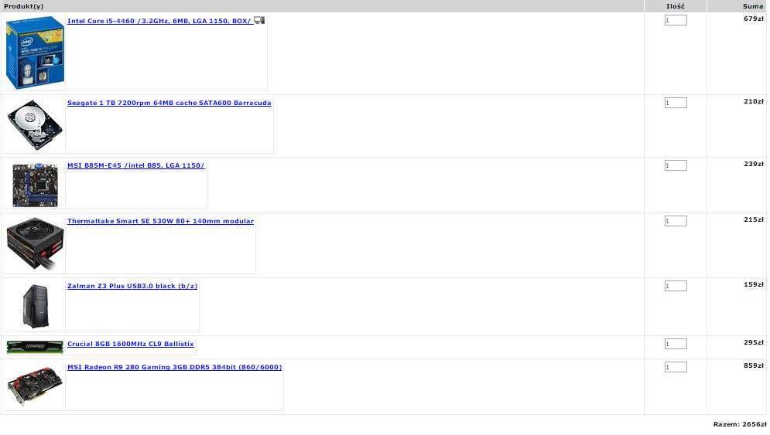This screenshot has height=435, width=770.
Task: Click the Zalman Z3 case thumbnail
Action: pos(36,306)
